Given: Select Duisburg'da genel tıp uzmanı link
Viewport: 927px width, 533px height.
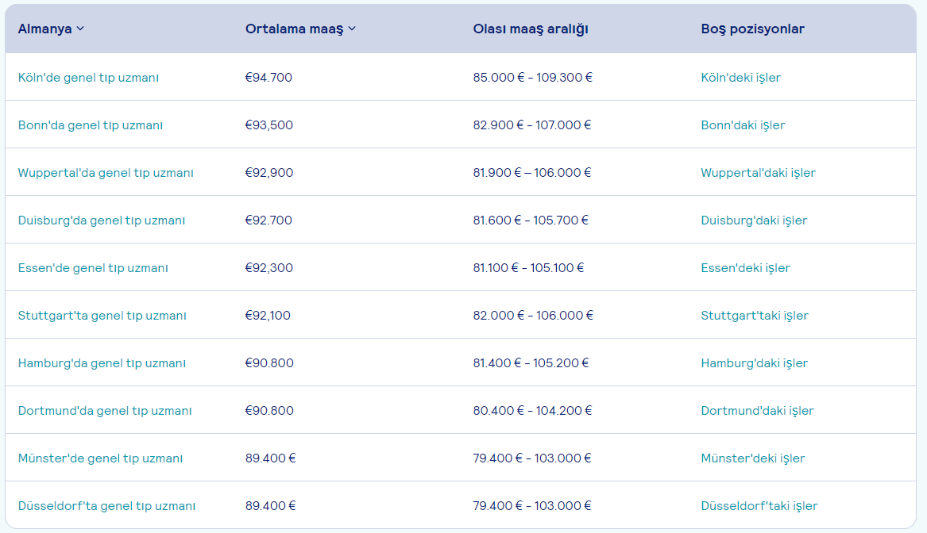Looking at the screenshot, I should click(x=101, y=220).
